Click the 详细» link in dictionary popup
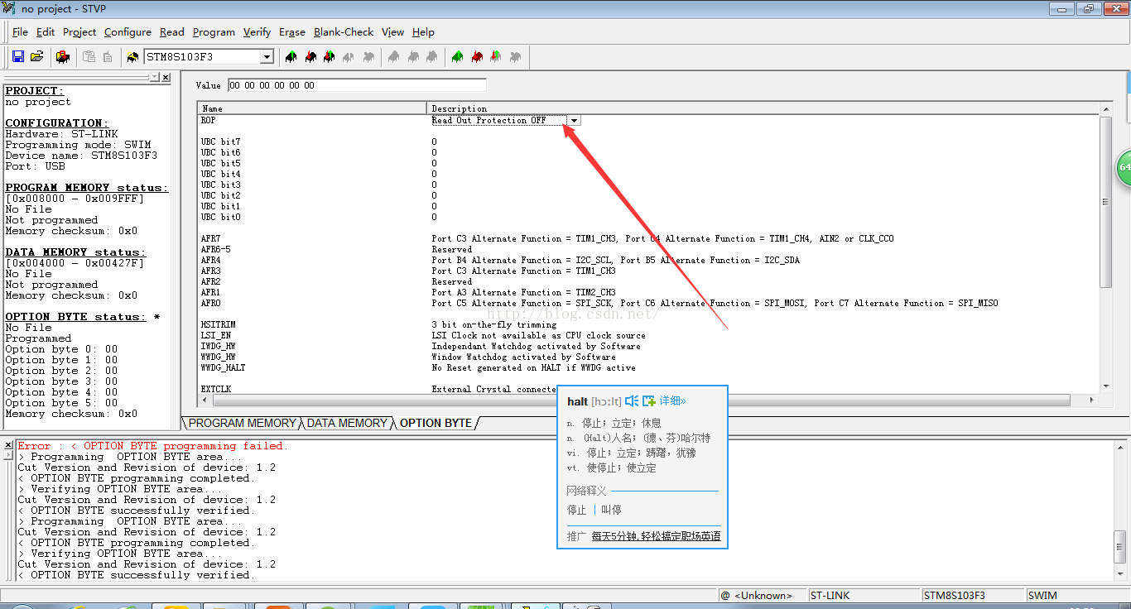This screenshot has width=1131, height=609. (672, 401)
